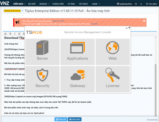
Task: Click the [IMG] upanh.vn-zoom.org line
Action: (36, 96)
